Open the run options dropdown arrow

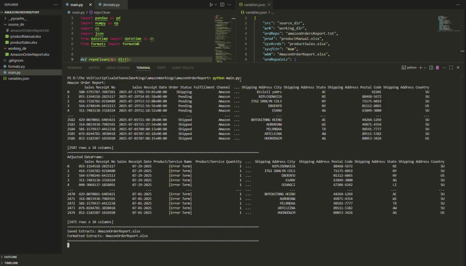pos(216,5)
